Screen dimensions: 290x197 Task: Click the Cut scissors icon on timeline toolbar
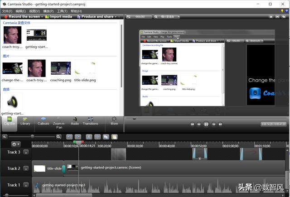click(x=89, y=136)
